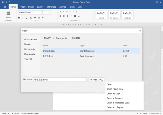The height and width of the screenshot is (115, 163).
Task: Switch to the Insert tab
Action: coord(23,7)
